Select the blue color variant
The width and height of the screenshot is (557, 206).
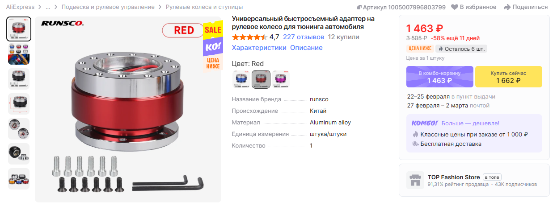[241, 79]
